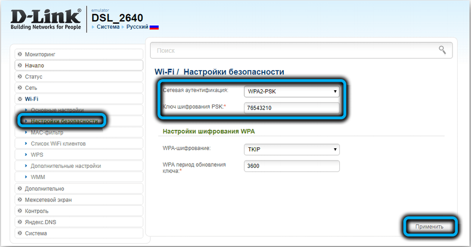Collapse the Wi-Fi sidebar section
Viewport: 471px width, 247px height.
[x=31, y=99]
